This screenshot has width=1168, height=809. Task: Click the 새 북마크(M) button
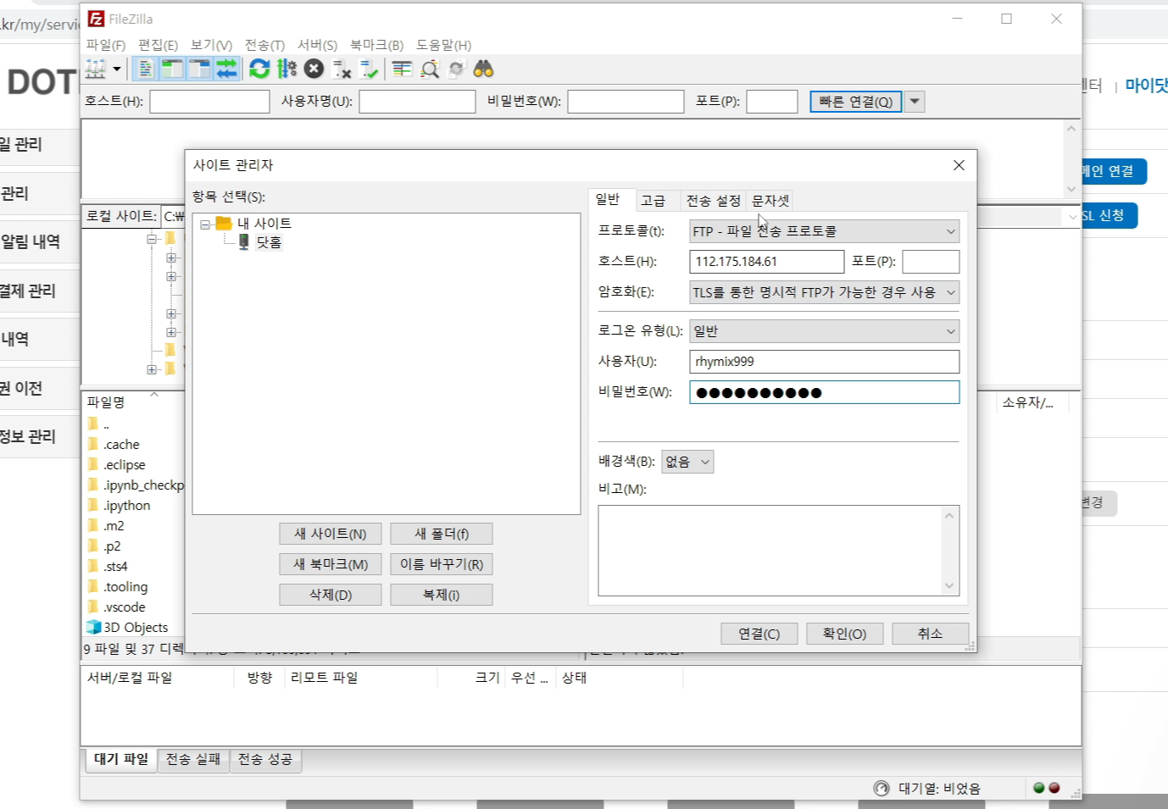click(331, 564)
